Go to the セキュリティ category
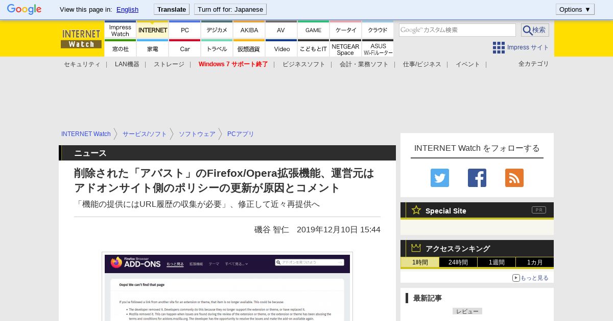Viewport: 613px width, 321px height. click(82, 64)
